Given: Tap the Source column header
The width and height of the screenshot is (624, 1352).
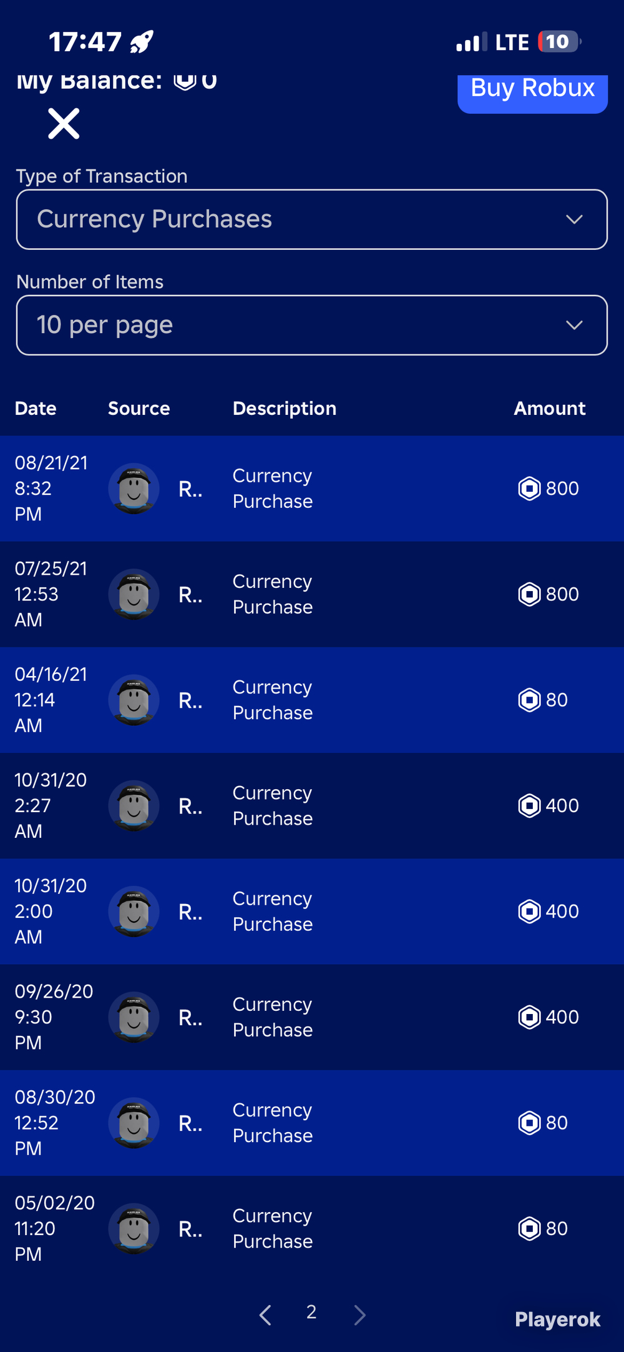Looking at the screenshot, I should (139, 409).
